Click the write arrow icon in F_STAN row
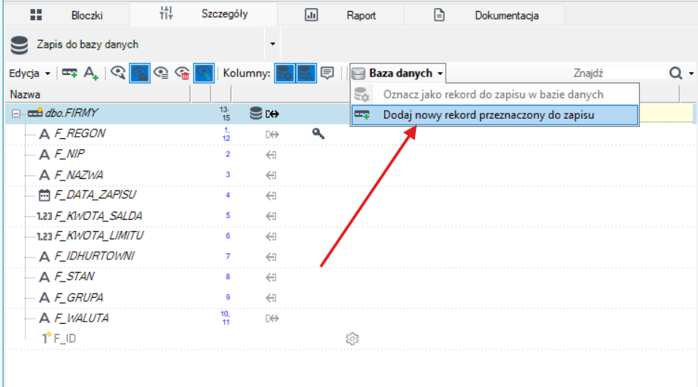 271,277
